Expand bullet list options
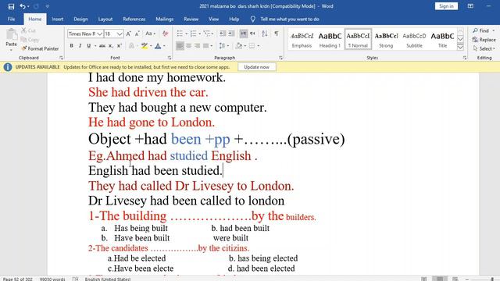This screenshot has width=500, height=281. pyautogui.click(x=186, y=34)
